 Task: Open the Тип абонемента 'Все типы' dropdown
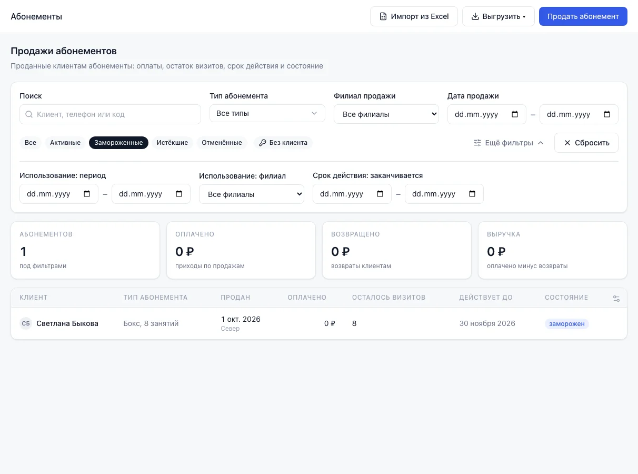click(267, 113)
